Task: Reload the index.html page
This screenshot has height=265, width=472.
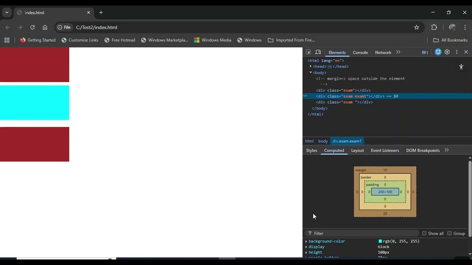Action: [32, 27]
